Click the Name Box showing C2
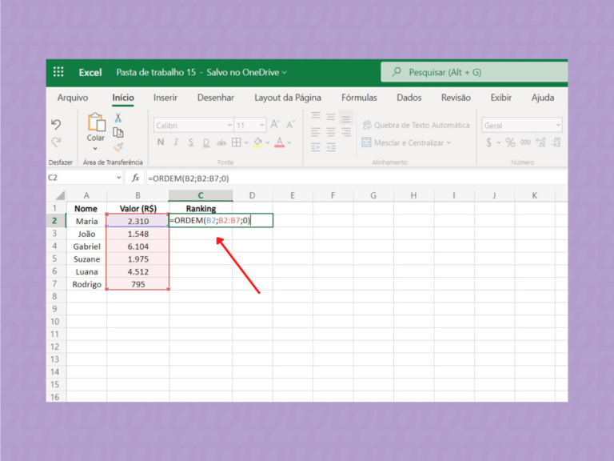This screenshot has width=614, height=461. tap(85, 178)
